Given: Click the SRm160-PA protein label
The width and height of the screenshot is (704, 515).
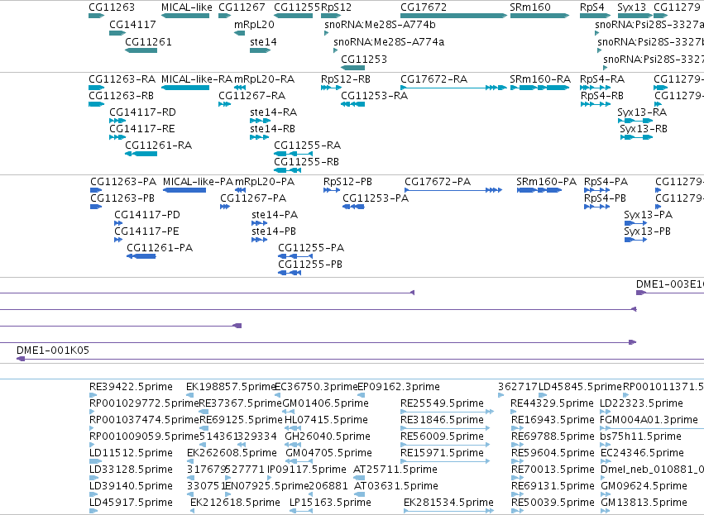Looking at the screenshot, I should 547,182.
